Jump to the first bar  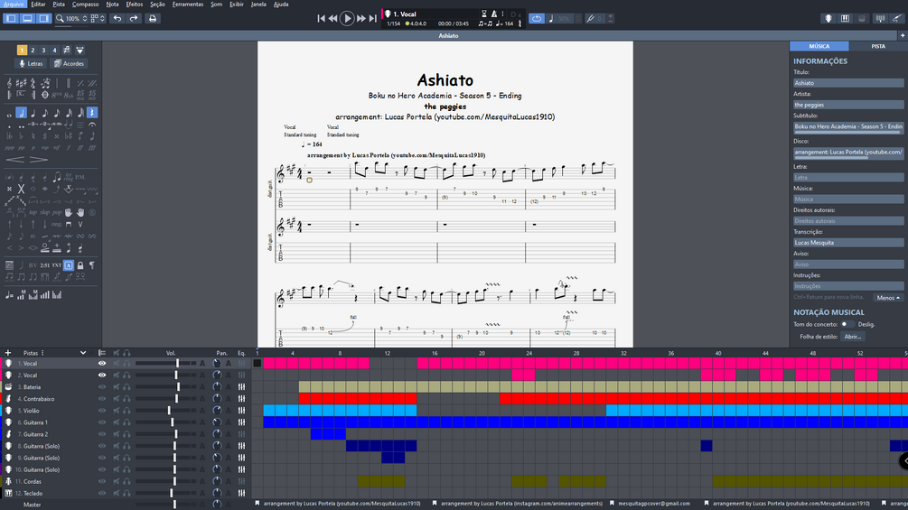point(322,18)
